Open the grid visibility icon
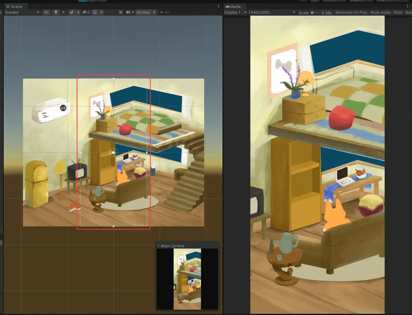412x315 pixels. coord(94,12)
